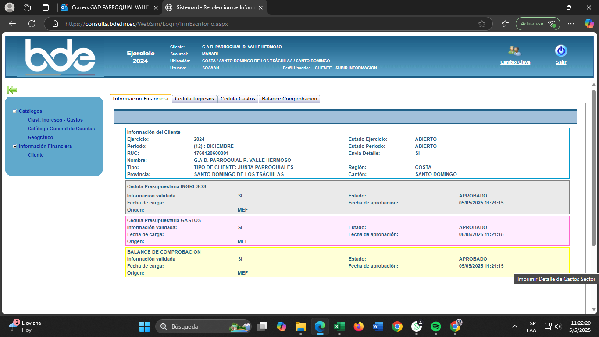Open the Copilot icon in the browser toolbar
Screen dimensions: 599x337
[x=589, y=24]
